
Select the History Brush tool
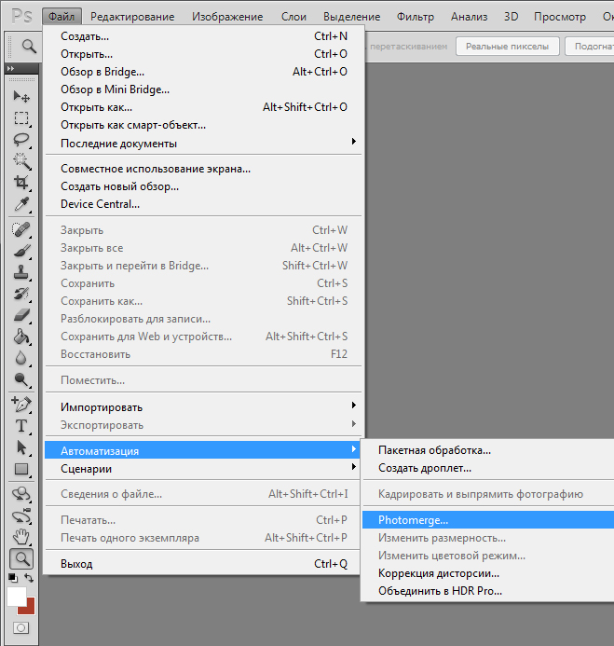(x=21, y=294)
